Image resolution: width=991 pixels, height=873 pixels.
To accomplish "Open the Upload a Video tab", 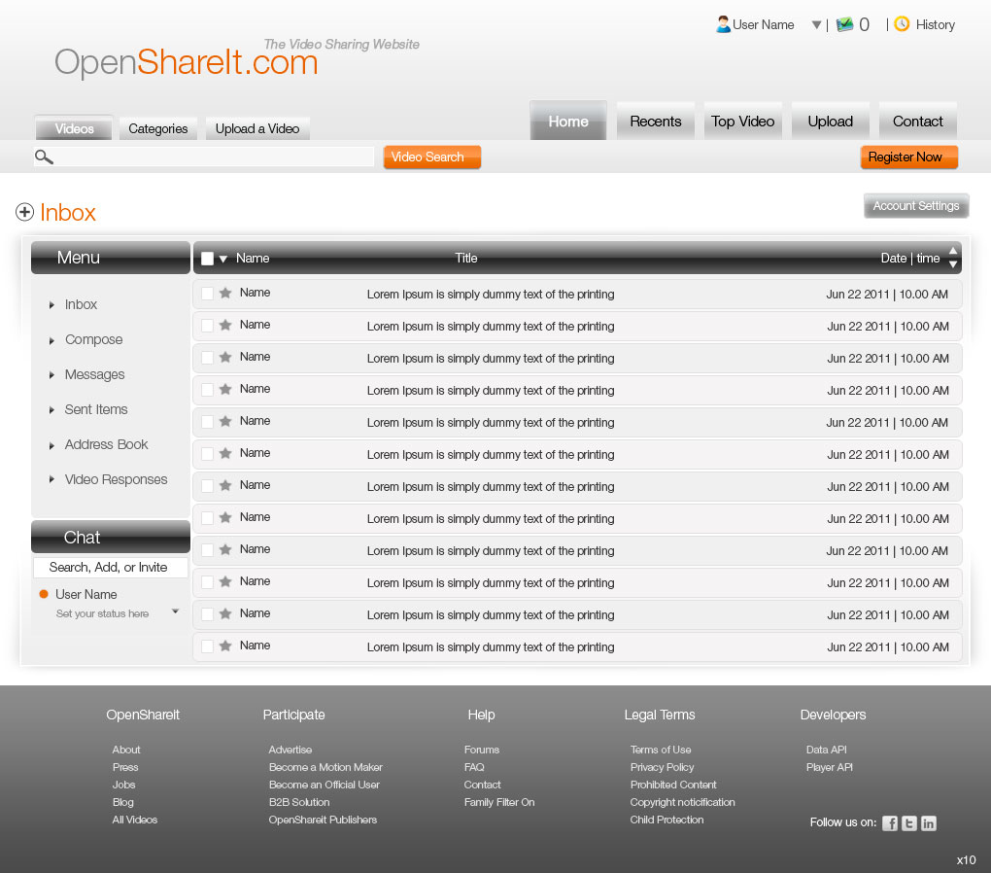I will [x=257, y=128].
